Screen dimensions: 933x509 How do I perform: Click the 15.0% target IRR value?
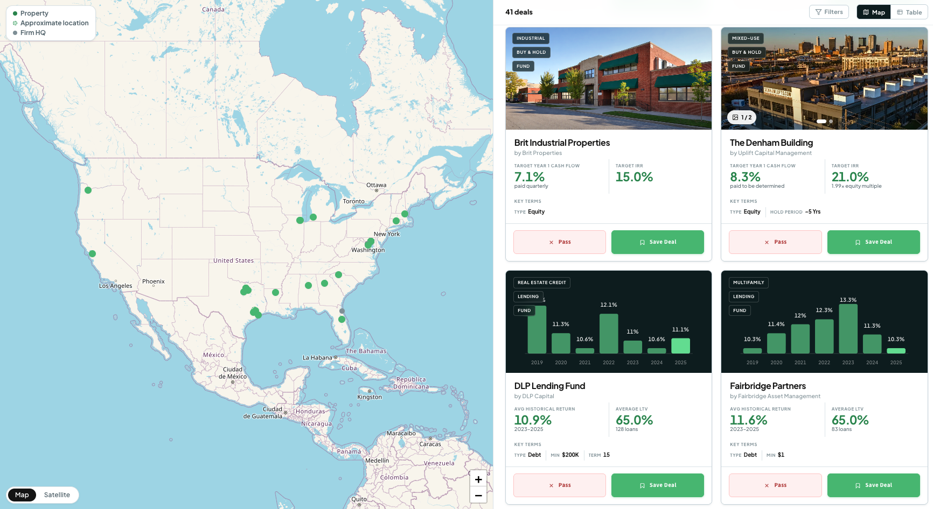634,177
